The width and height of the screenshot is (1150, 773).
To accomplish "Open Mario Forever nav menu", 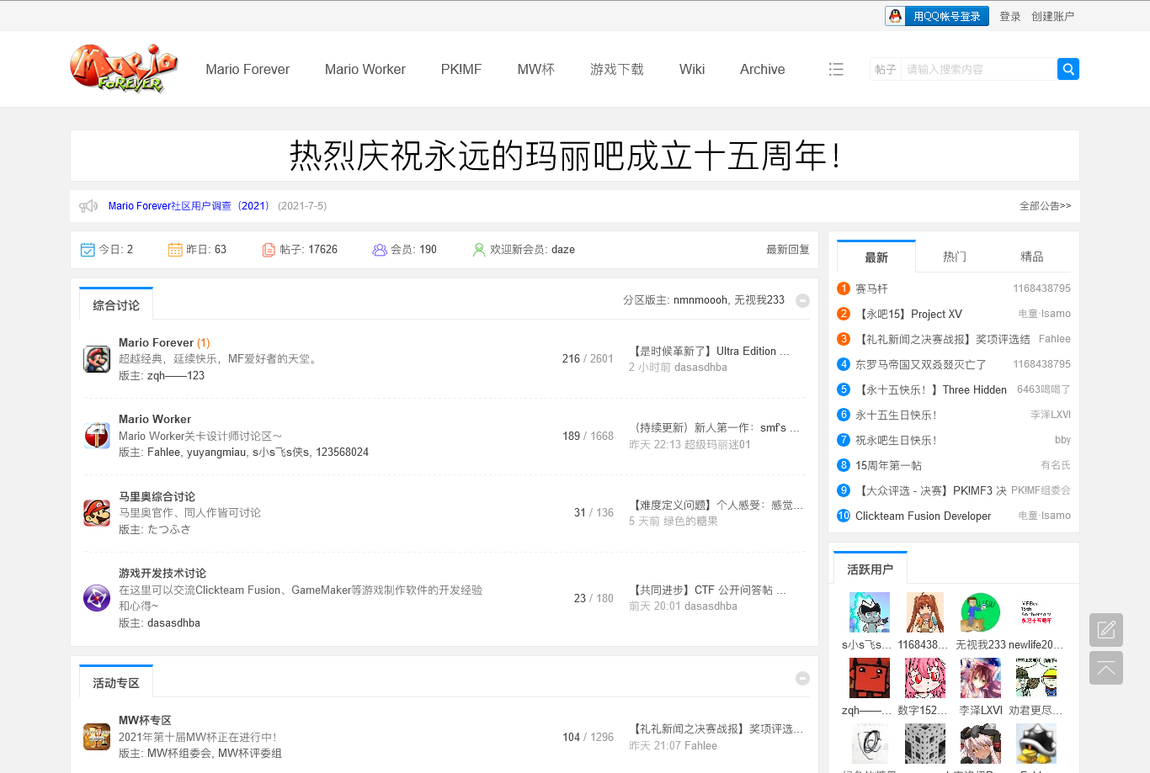I will coord(248,69).
